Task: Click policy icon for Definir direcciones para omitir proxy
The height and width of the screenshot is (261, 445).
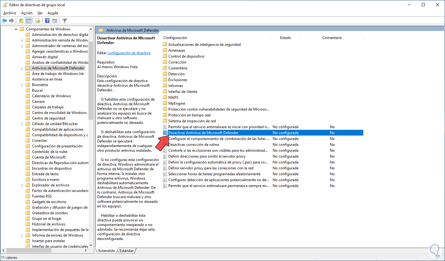Action: coord(165,156)
